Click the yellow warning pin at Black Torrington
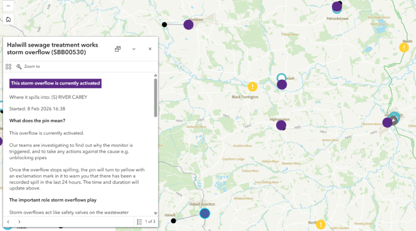The width and height of the screenshot is (416, 231). [x=253, y=86]
